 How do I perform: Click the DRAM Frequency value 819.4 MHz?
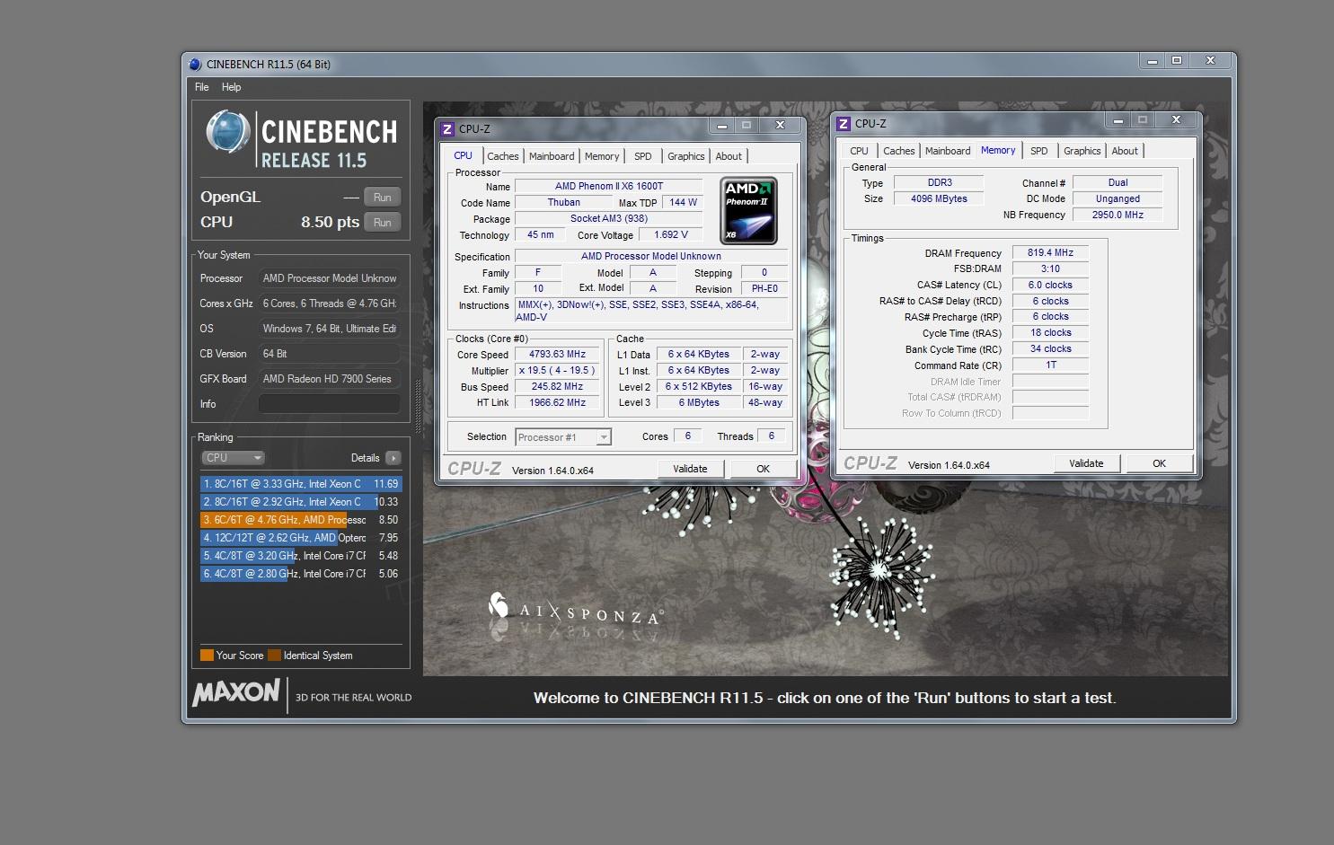[1050, 253]
